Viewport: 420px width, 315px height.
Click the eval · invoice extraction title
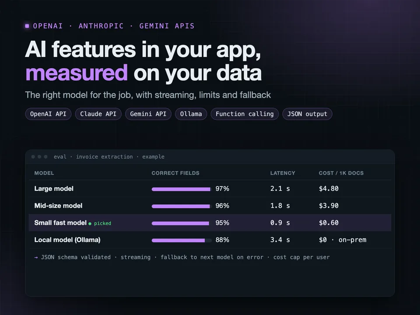pos(109,157)
